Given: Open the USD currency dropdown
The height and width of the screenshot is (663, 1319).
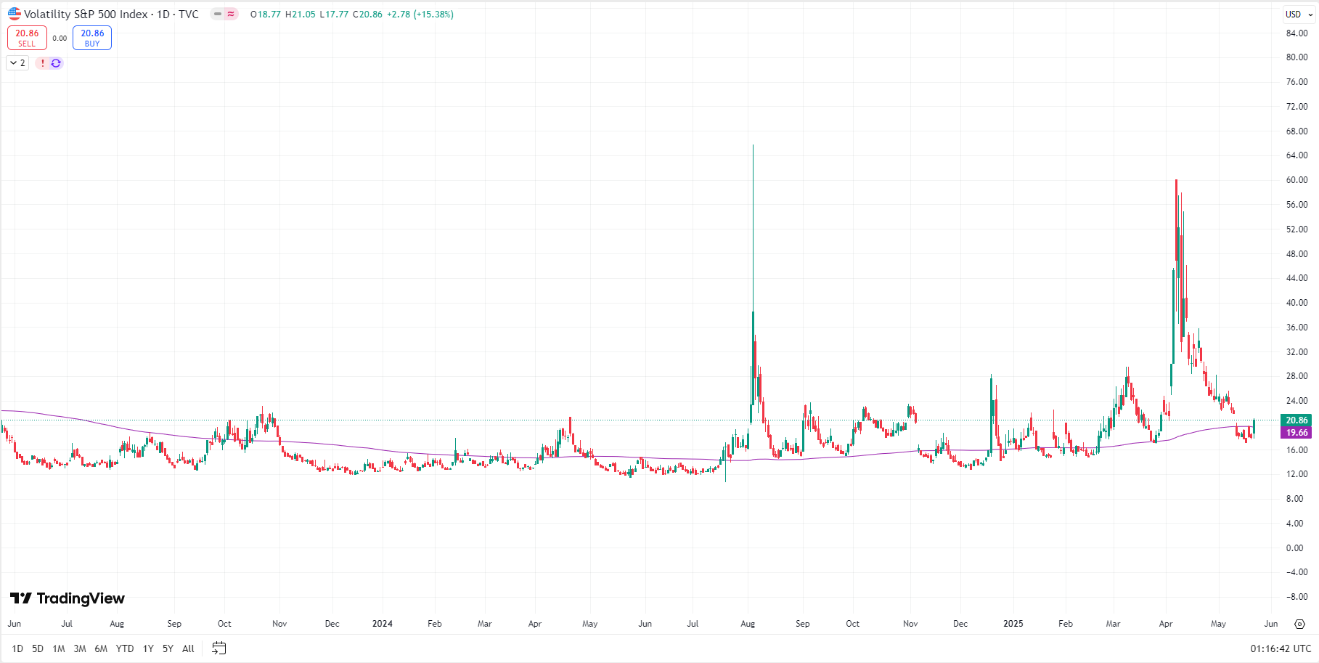Looking at the screenshot, I should [x=1298, y=14].
